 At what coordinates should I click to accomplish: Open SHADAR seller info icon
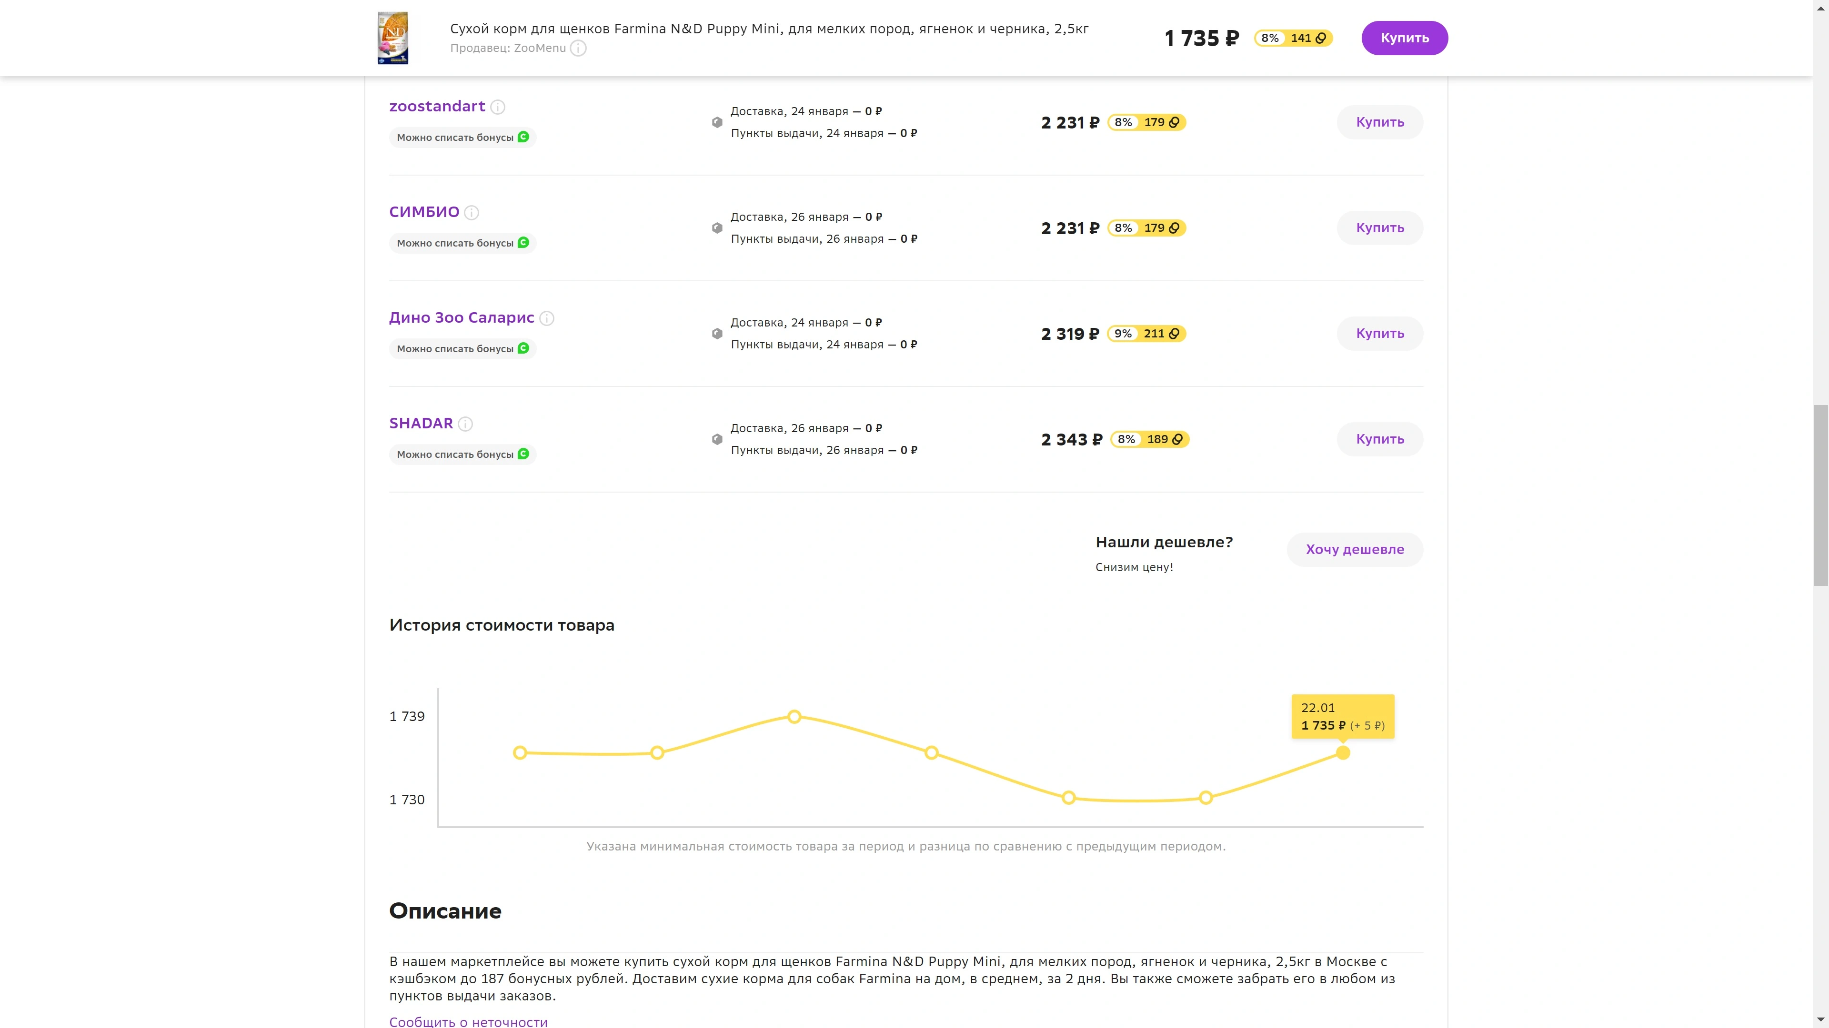pos(465,424)
